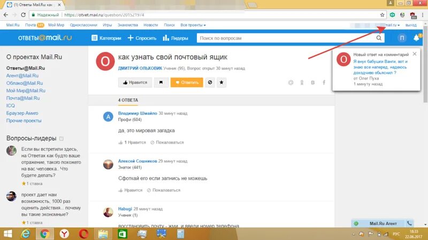Viewport: 428px width, 240px height.
Task: Open Mail.Ru Агент chat bar
Action: [x=383, y=223]
